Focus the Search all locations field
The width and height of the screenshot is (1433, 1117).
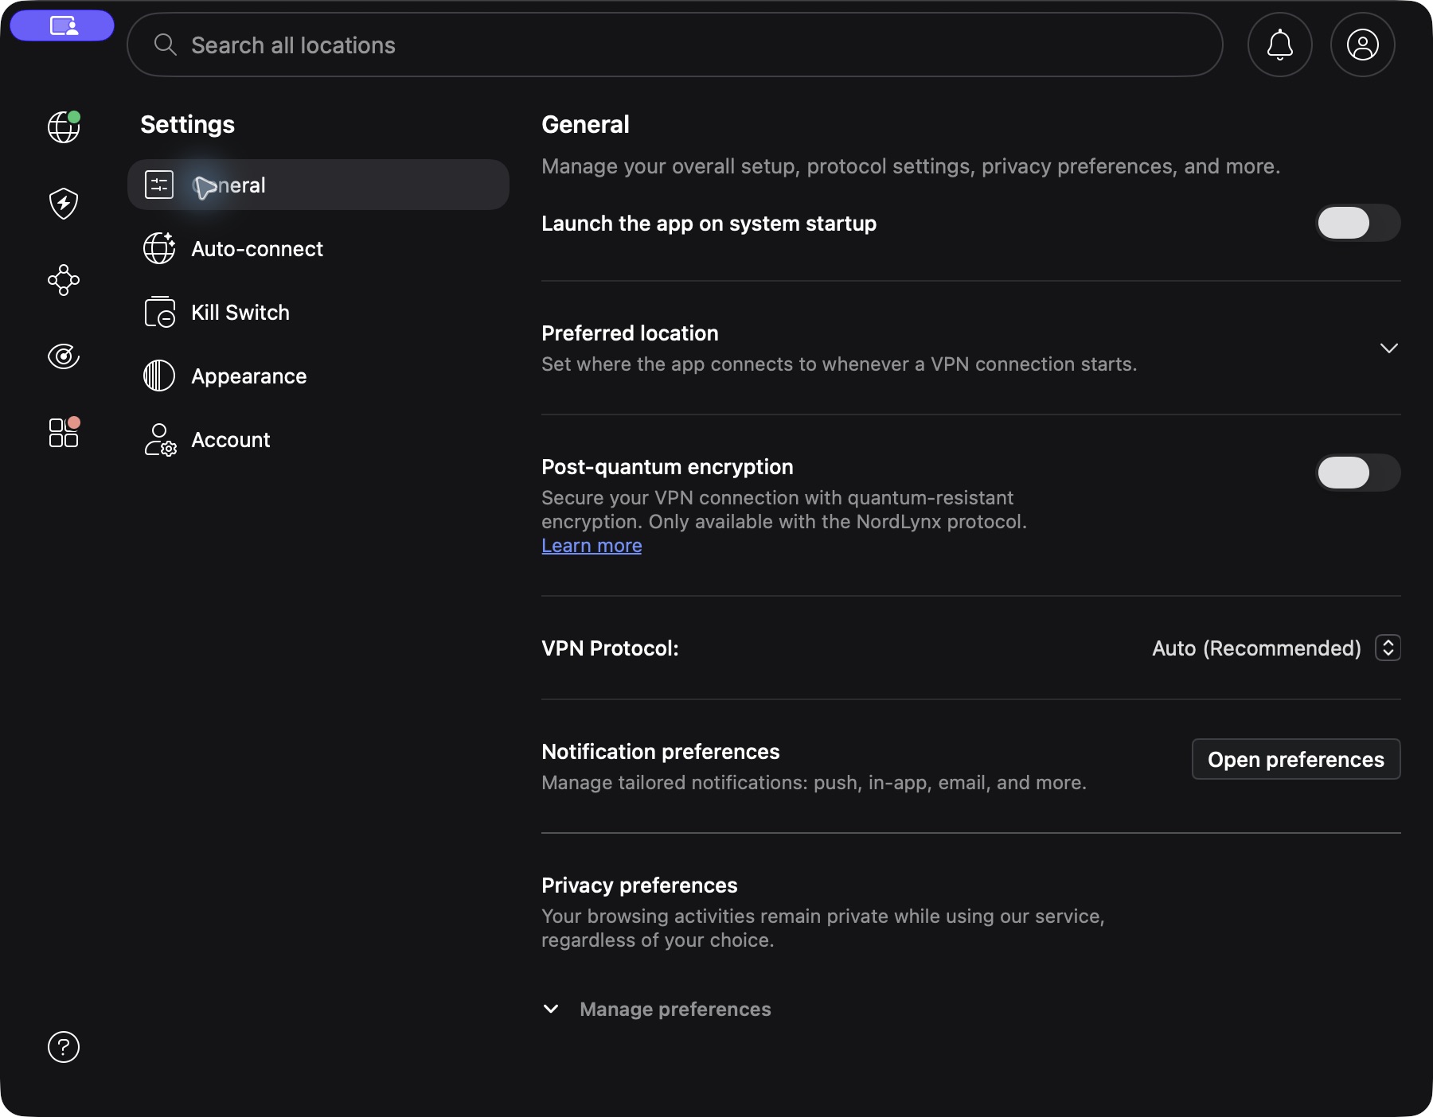coord(675,45)
